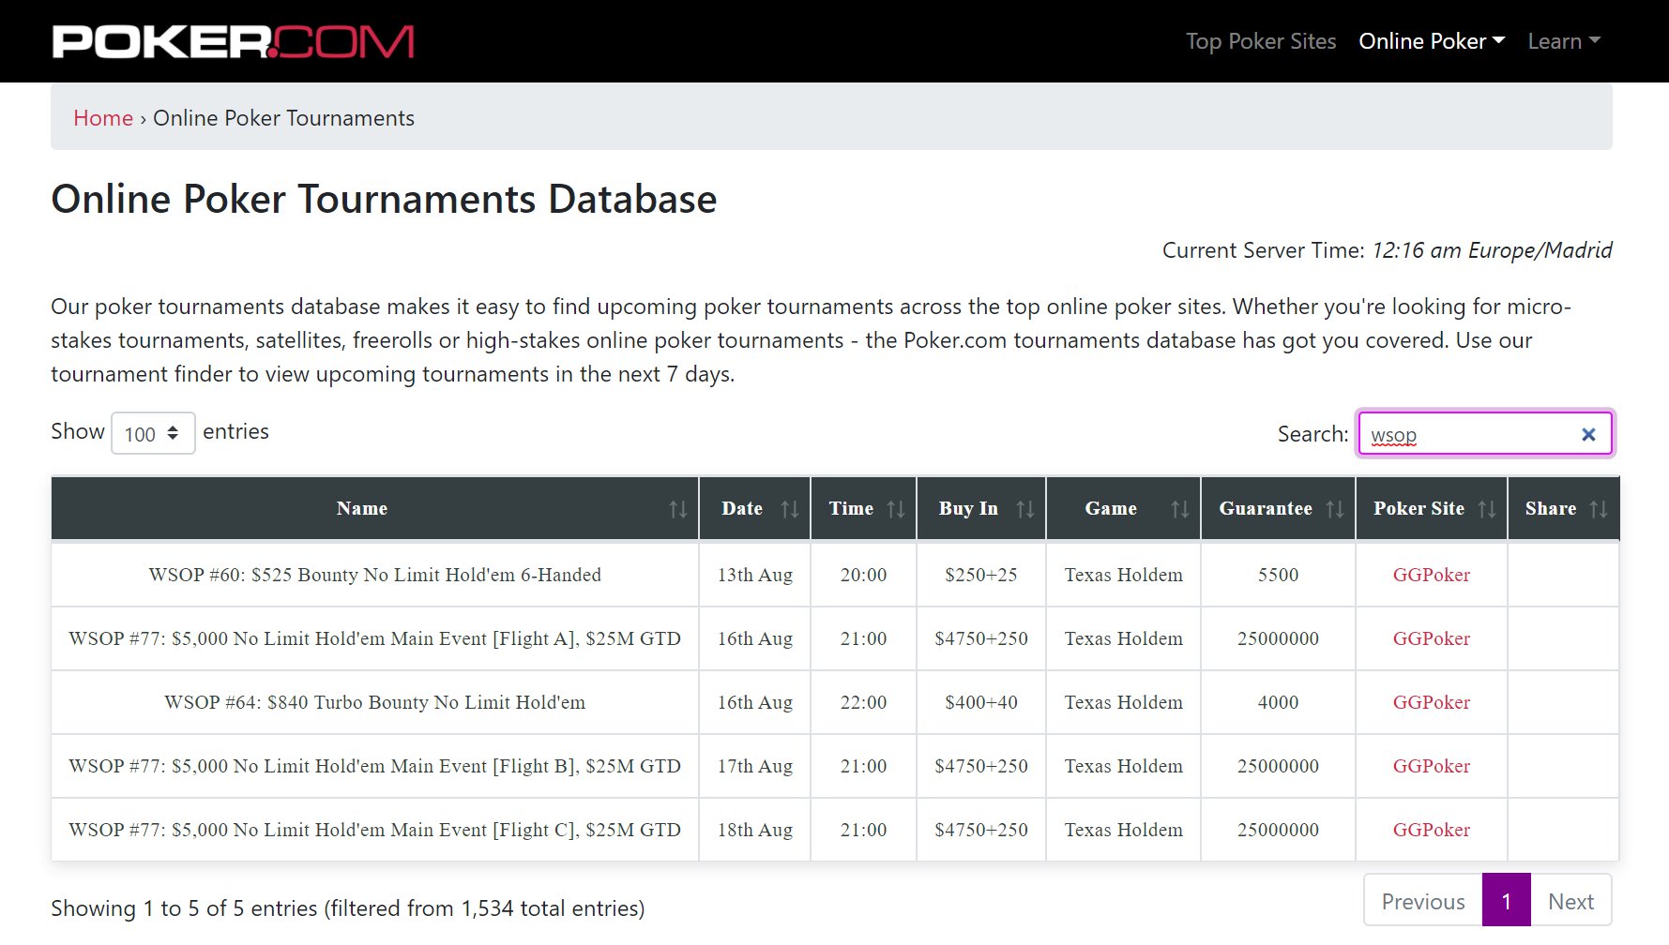The image size is (1669, 945).
Task: Click the Name column header label
Action: [362, 508]
